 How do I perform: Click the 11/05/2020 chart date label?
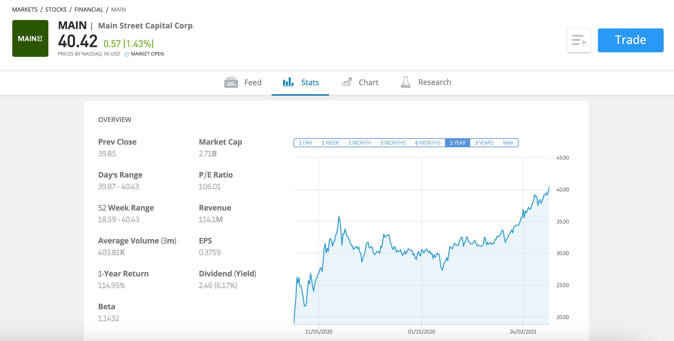pyautogui.click(x=319, y=332)
